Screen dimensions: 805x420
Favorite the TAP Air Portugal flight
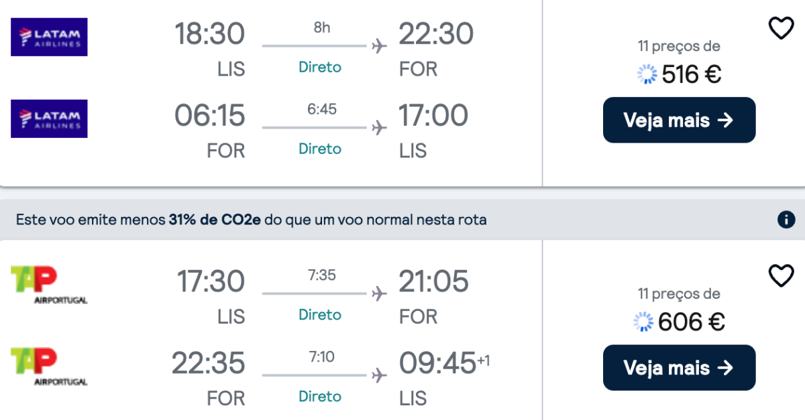click(781, 276)
